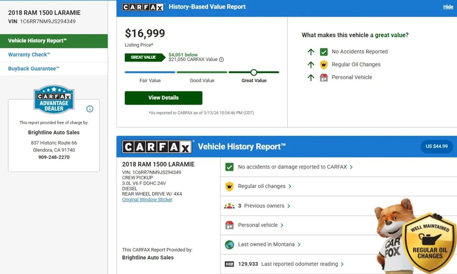Click the people icon for Previous owners
Image resolution: width=457 pixels, height=274 pixels.
[229, 206]
